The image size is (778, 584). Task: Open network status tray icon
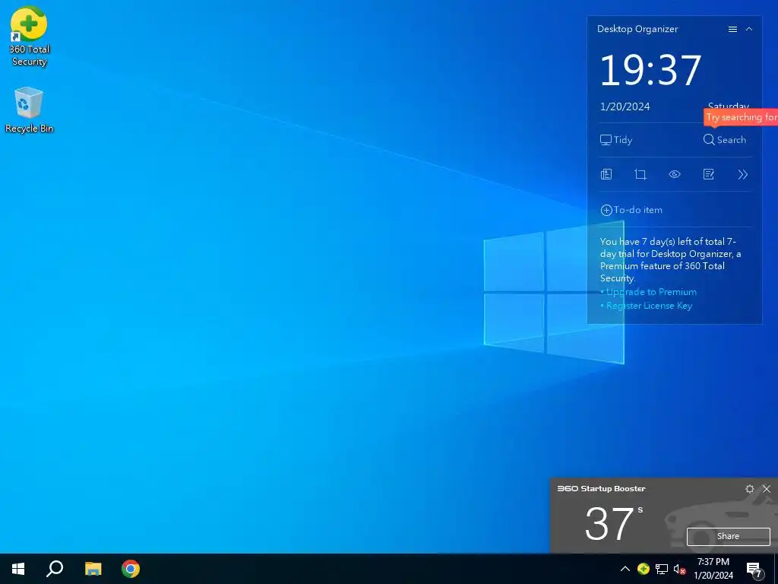click(662, 569)
